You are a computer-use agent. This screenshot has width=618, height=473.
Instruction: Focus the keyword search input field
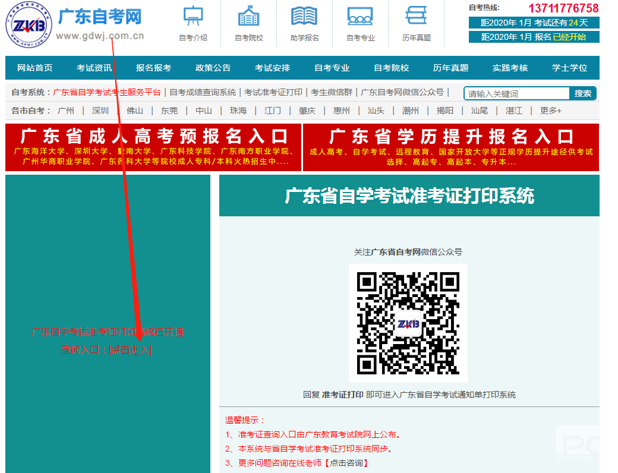(517, 93)
